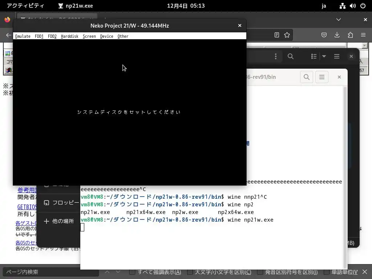
Task: Close the Firefox window
Action: click(x=365, y=20)
